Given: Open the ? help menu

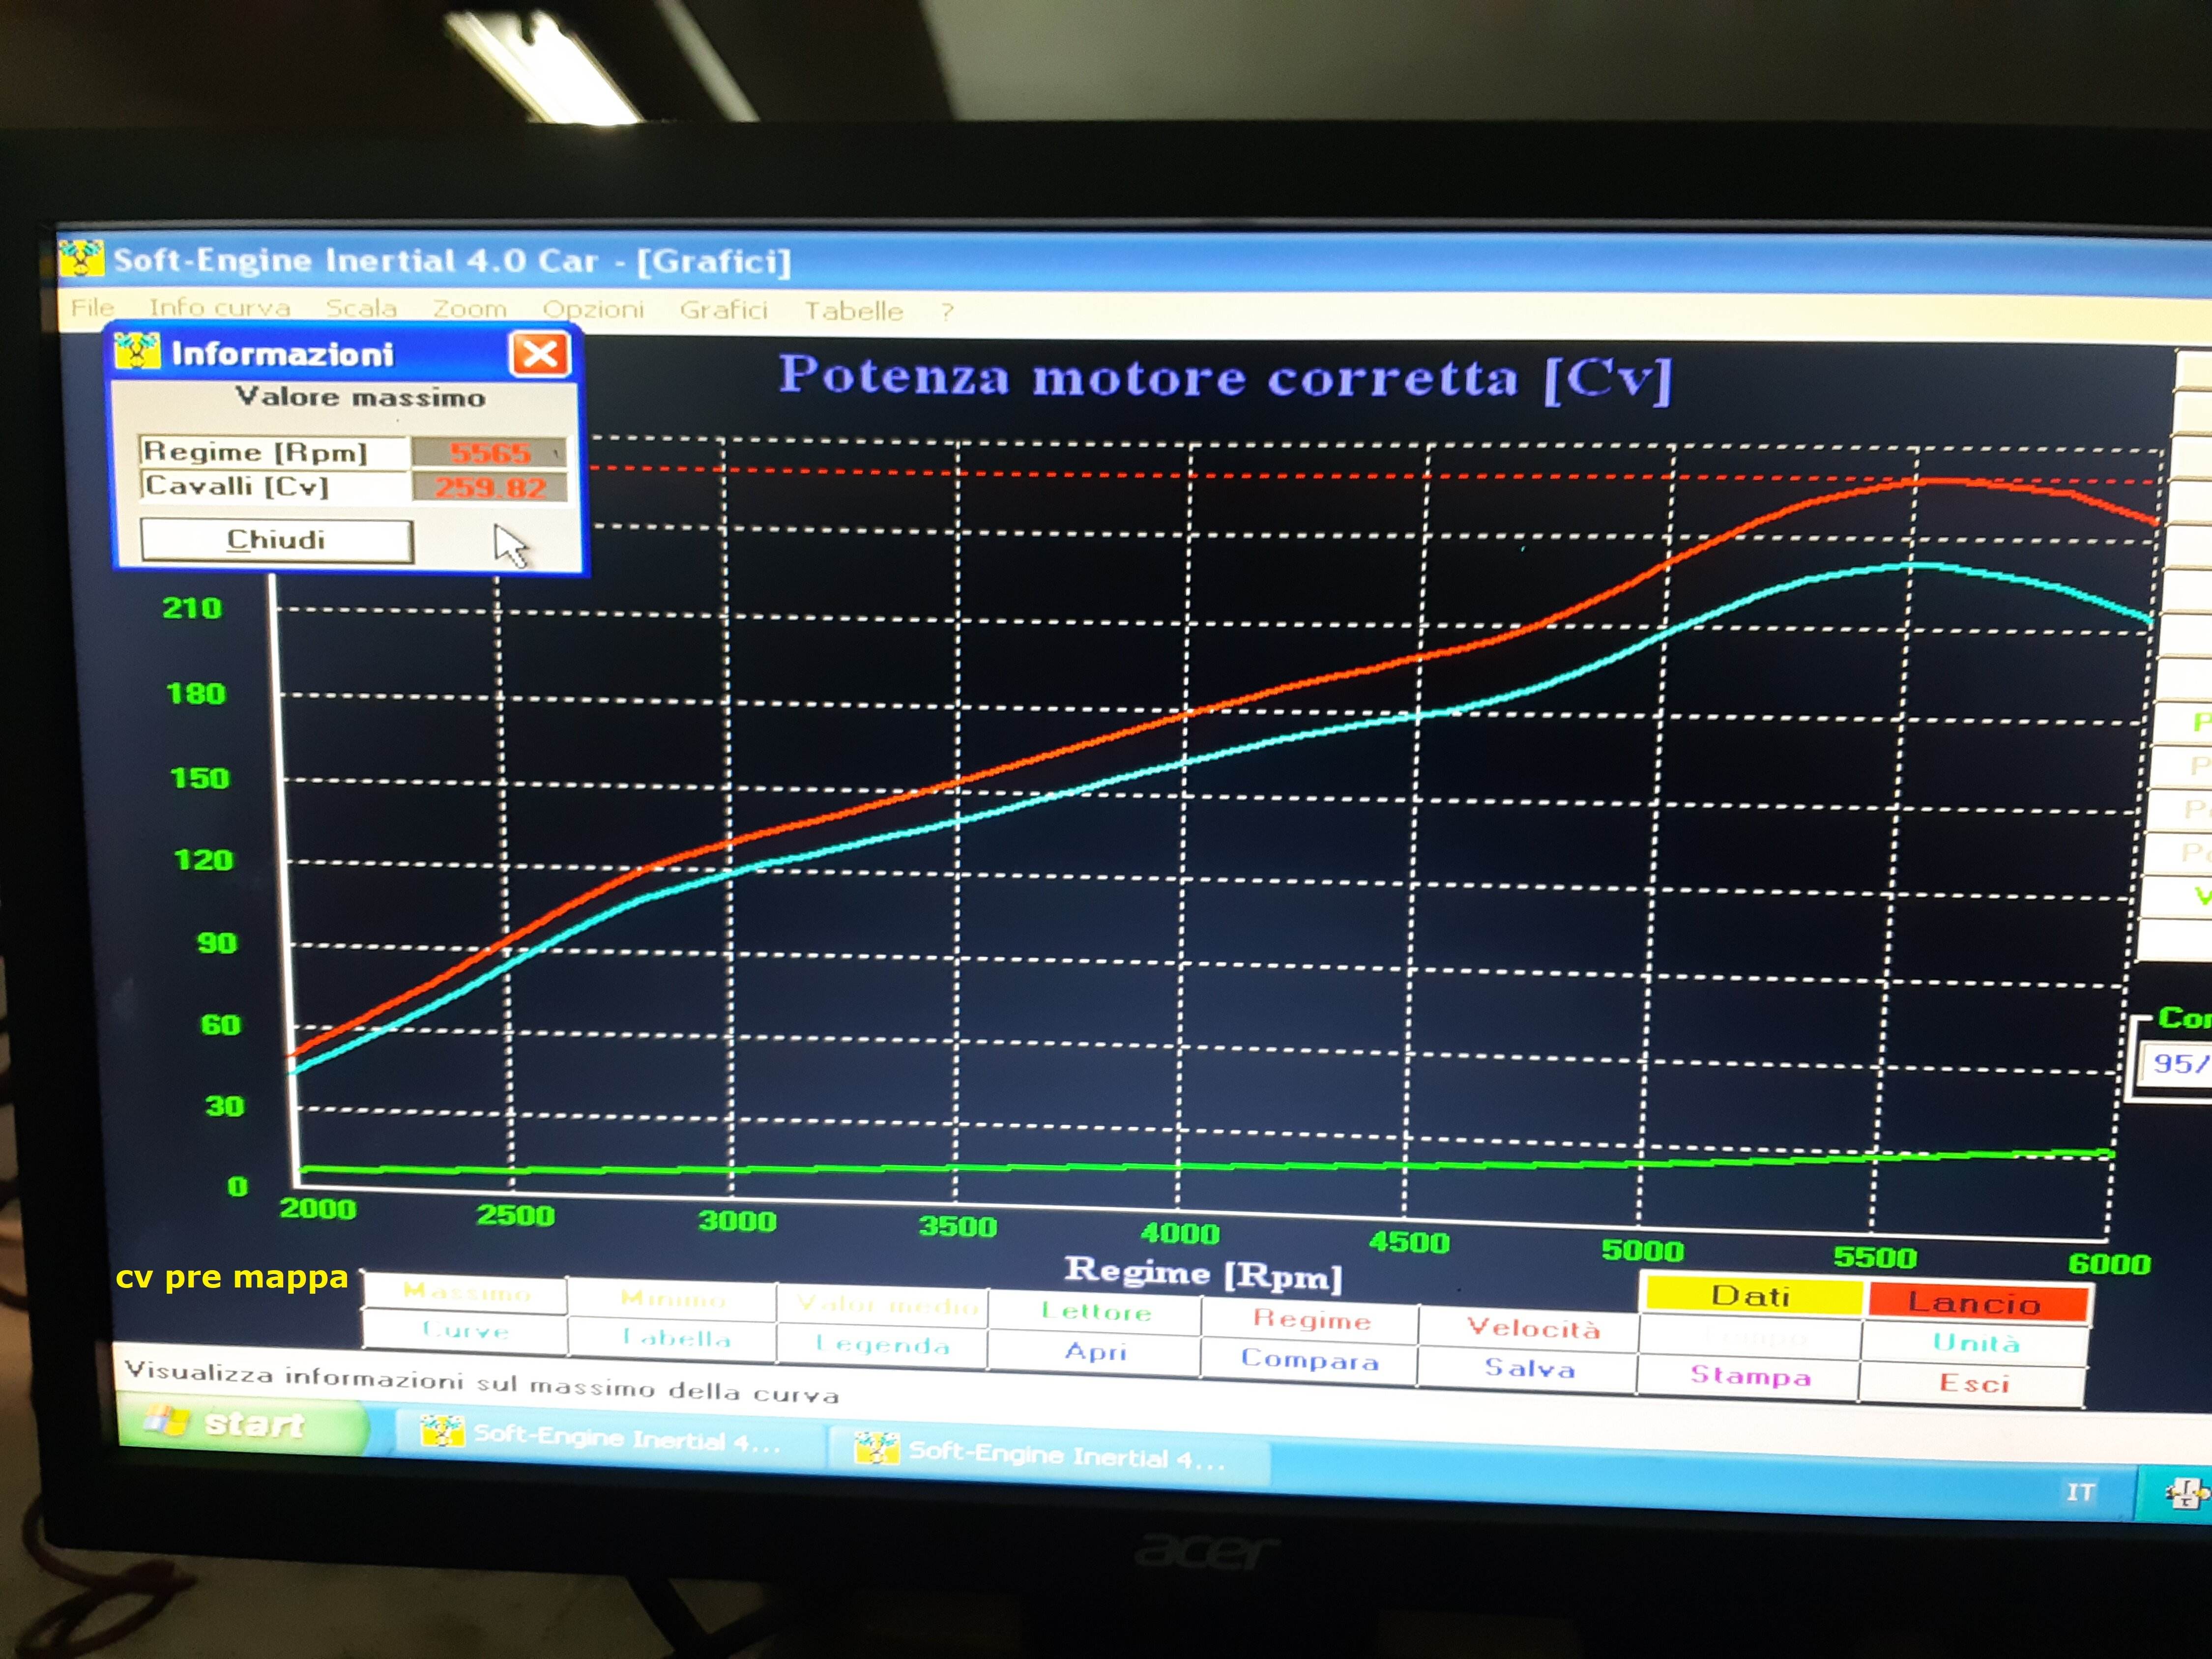Looking at the screenshot, I should [x=946, y=312].
